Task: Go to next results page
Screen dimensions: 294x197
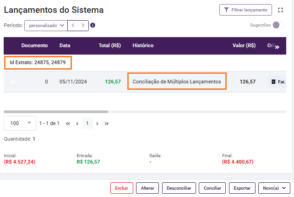Action: [97, 124]
